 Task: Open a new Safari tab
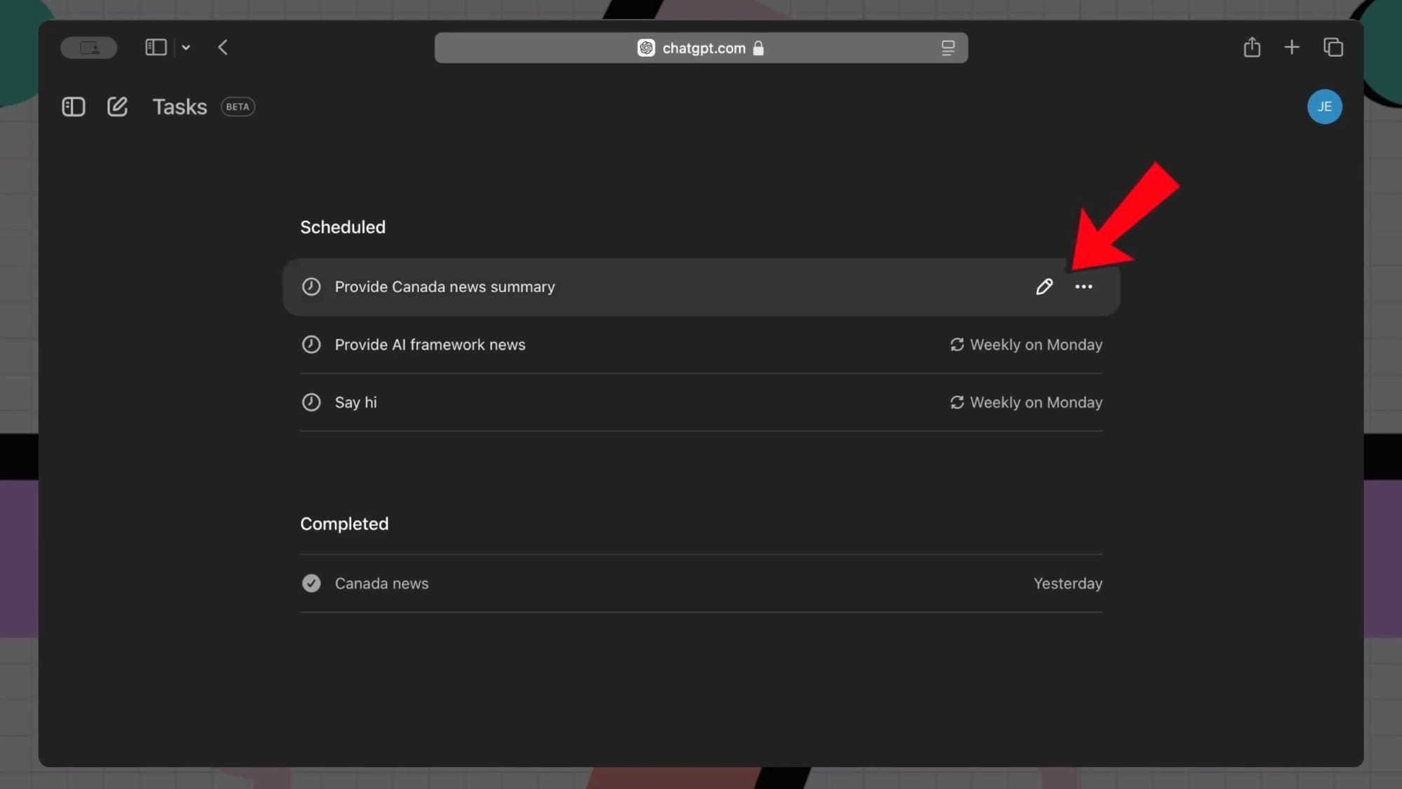point(1292,47)
